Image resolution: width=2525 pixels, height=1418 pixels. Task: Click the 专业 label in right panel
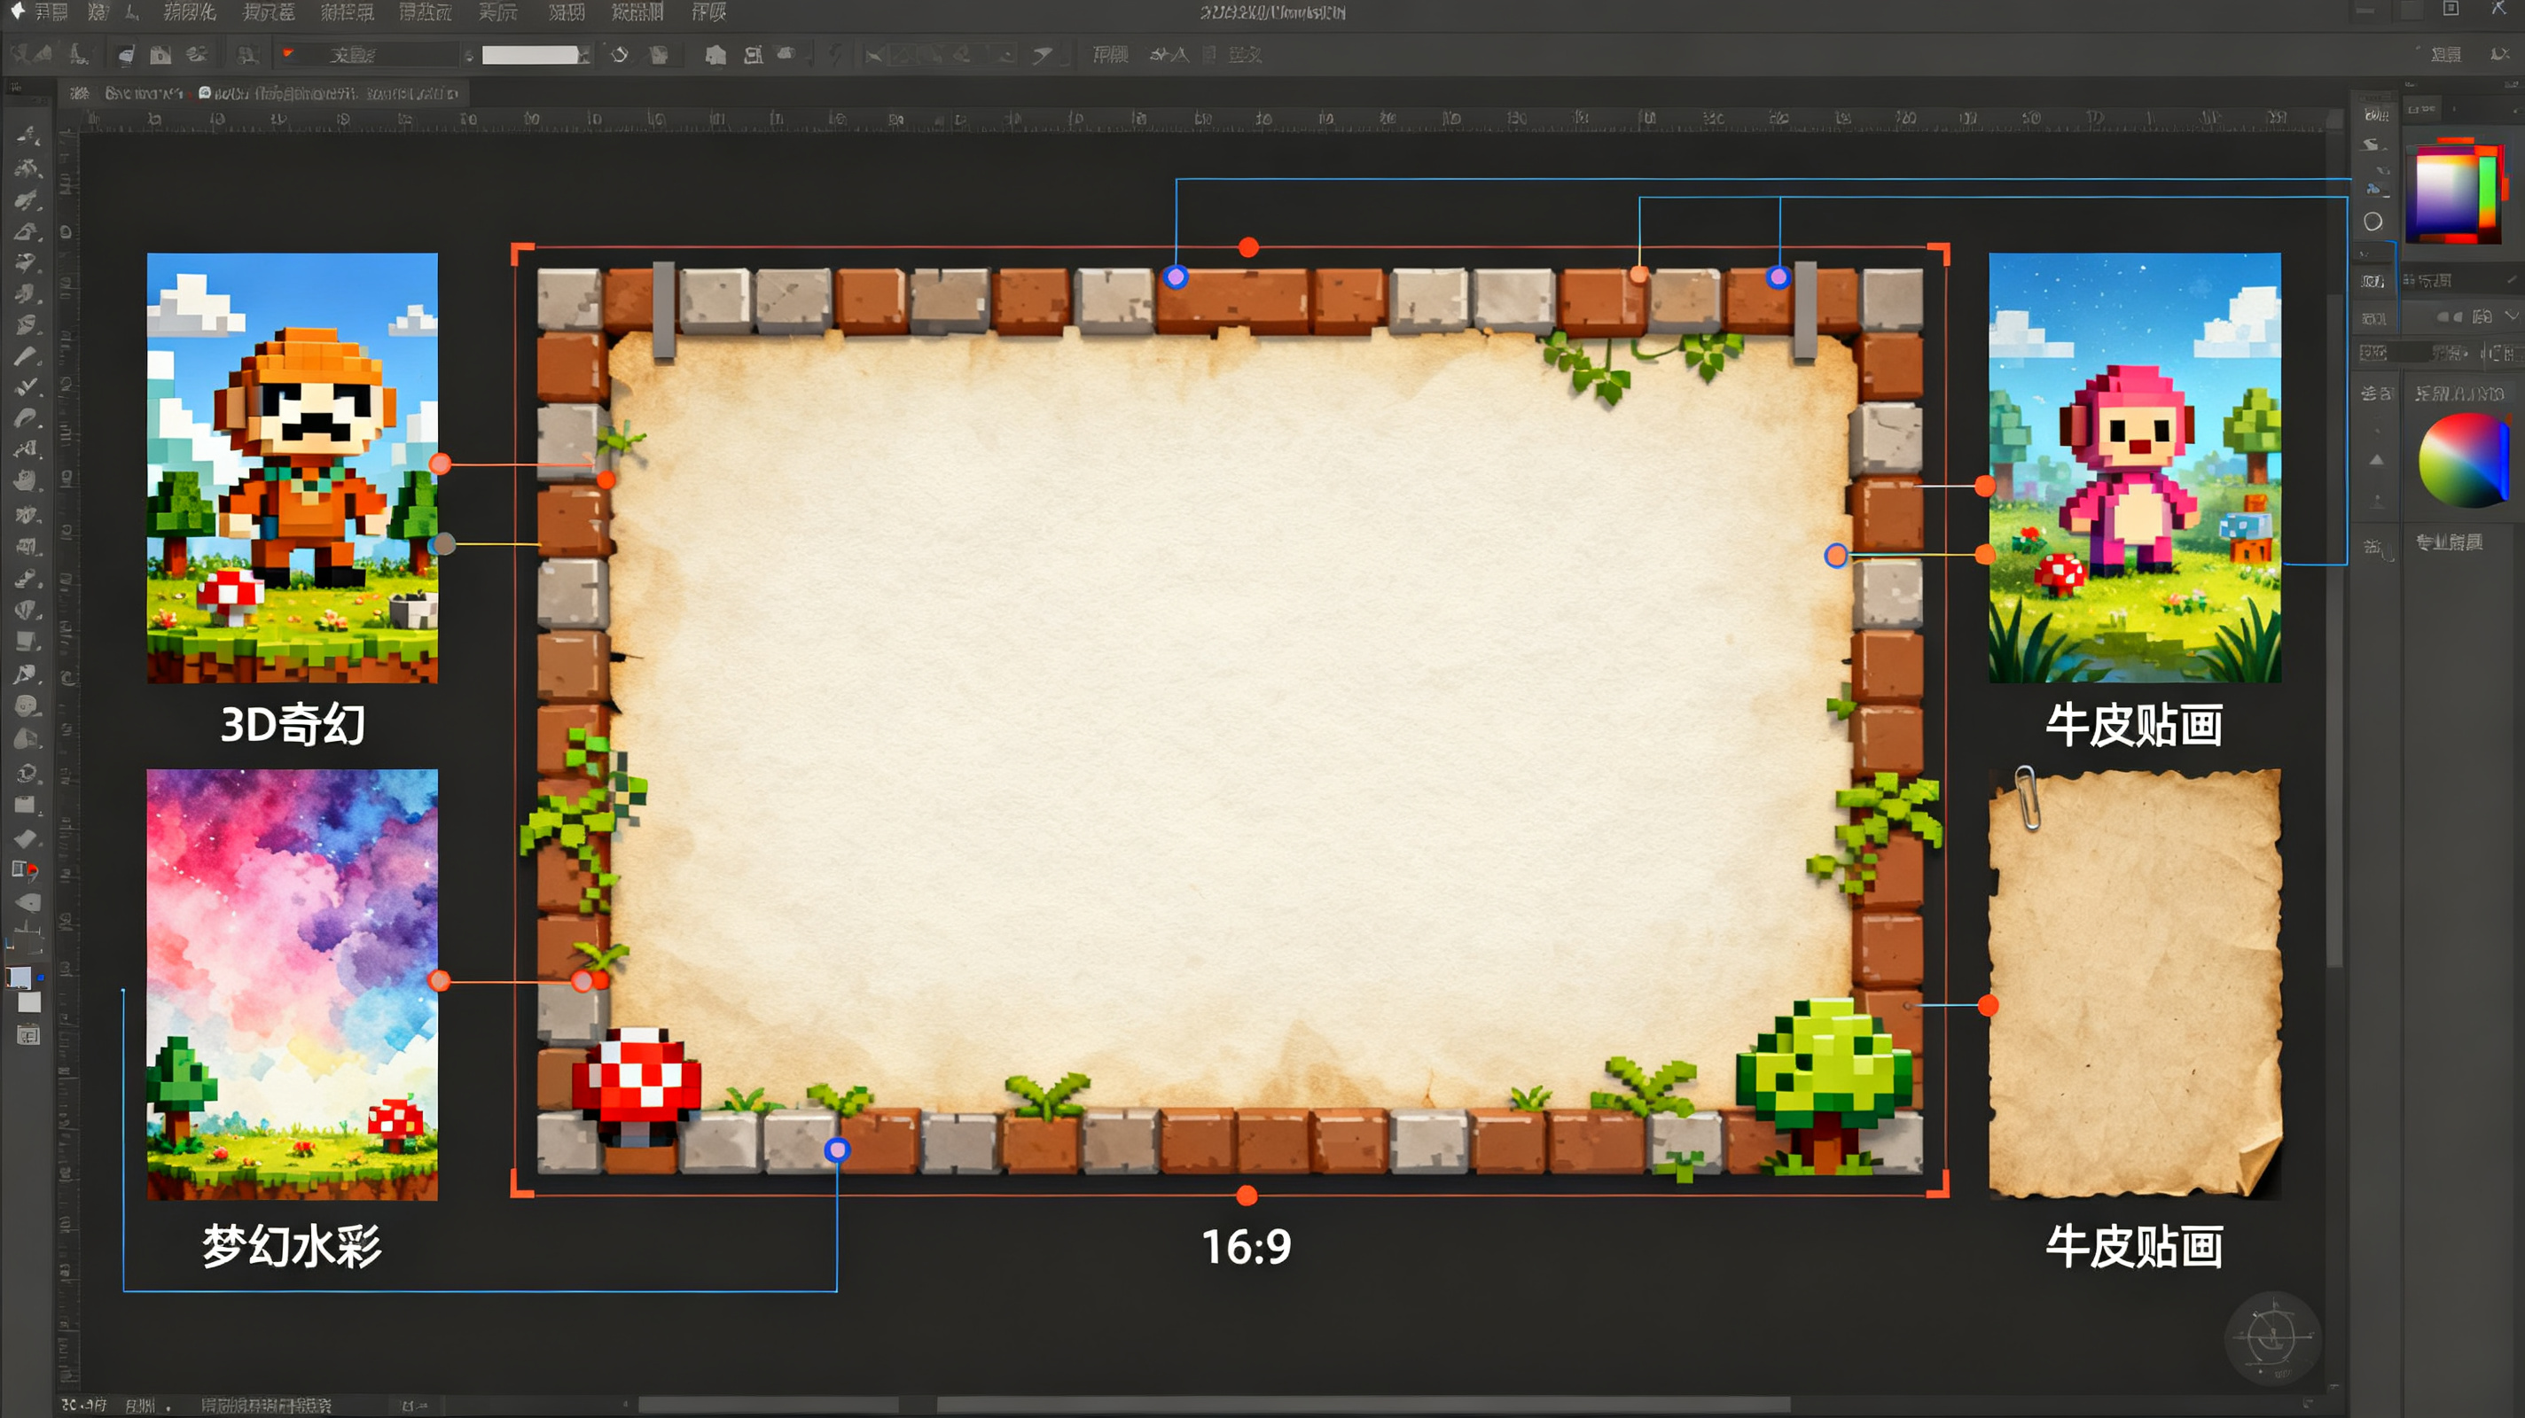click(x=2449, y=541)
